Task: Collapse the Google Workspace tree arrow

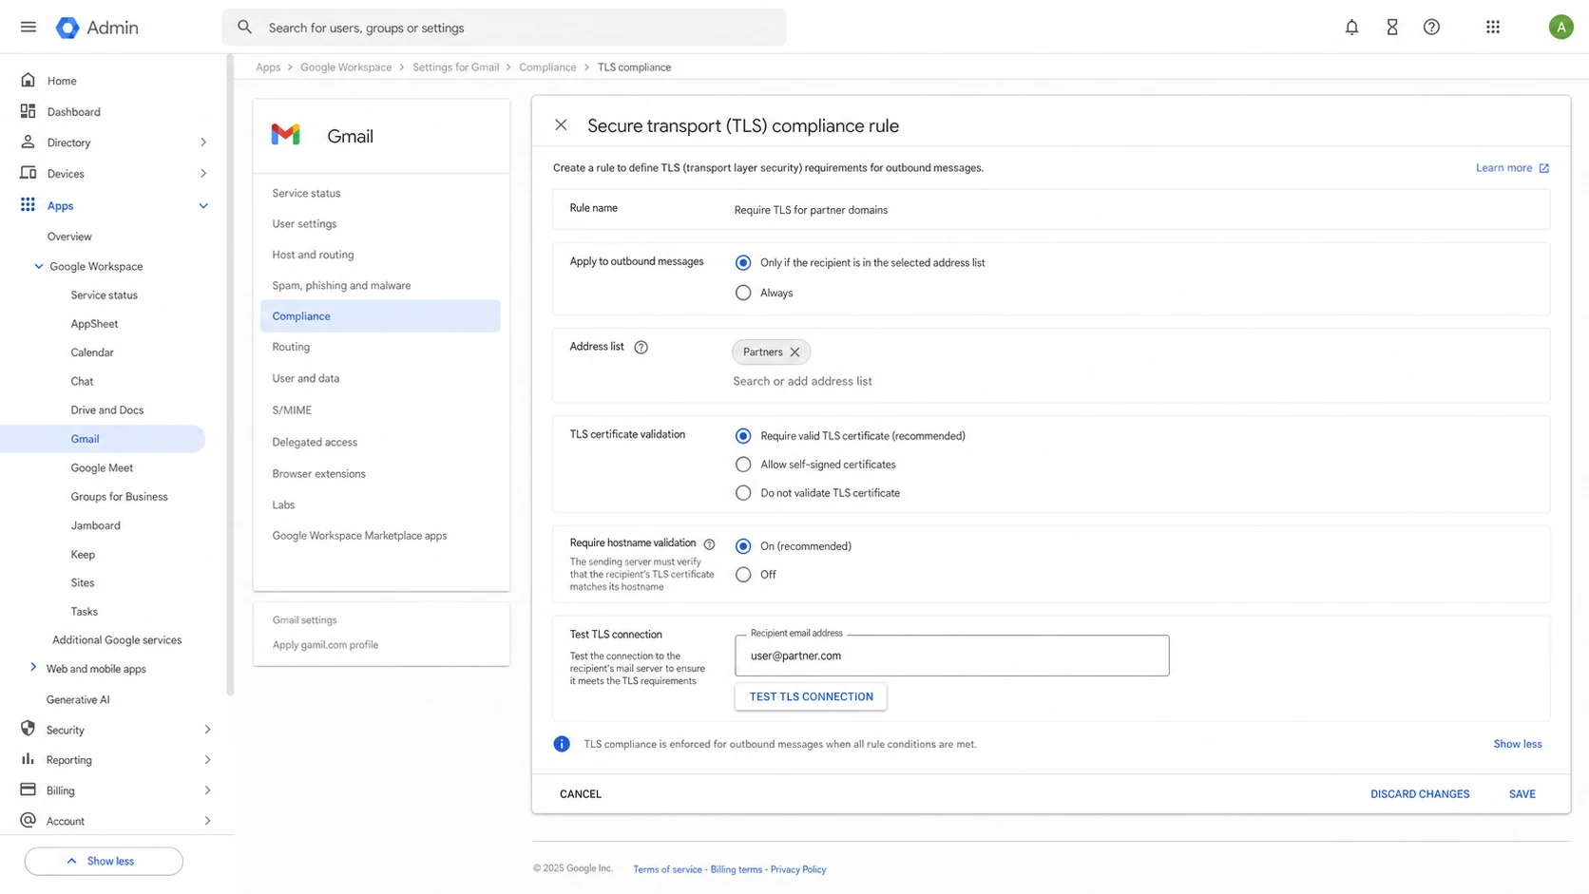Action: (x=39, y=267)
